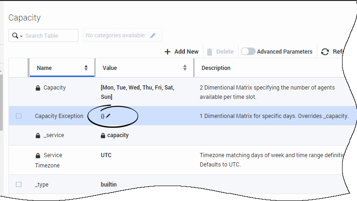
Task: Select the Description column header
Action: click(x=216, y=68)
